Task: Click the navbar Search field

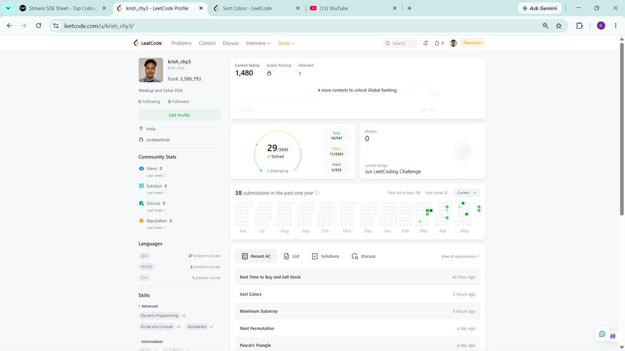Action: pyautogui.click(x=399, y=43)
